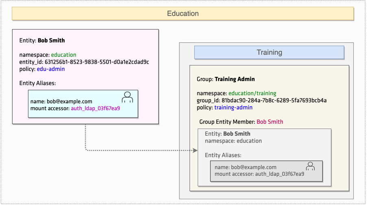Screen dimensions: 367x205
Task: Click the bold "Training Admin" group title
Action: [235, 79]
